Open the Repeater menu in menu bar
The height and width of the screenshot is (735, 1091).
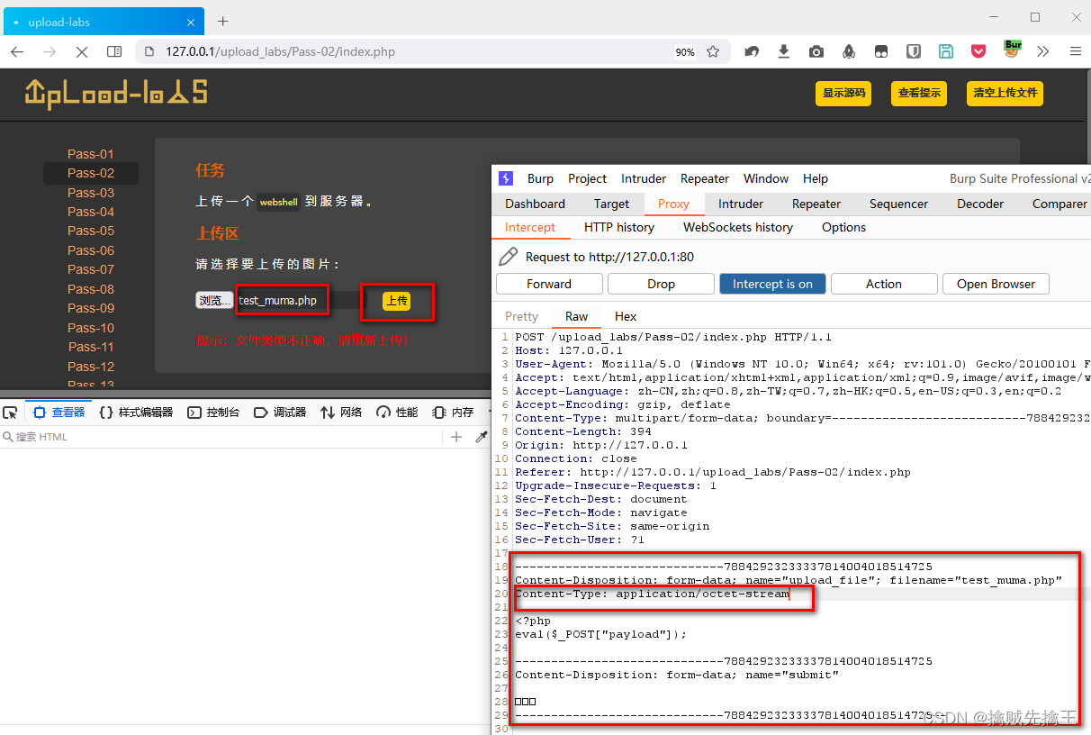705,178
